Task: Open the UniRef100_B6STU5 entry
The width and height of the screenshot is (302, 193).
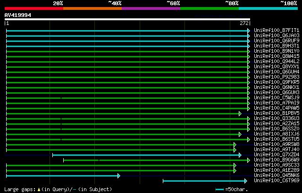Action: pyautogui.click(x=277, y=139)
